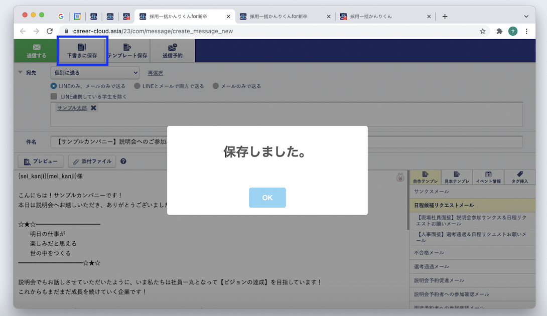
Task: Expand the 見本テンプレ template panel
Action: (x=457, y=177)
